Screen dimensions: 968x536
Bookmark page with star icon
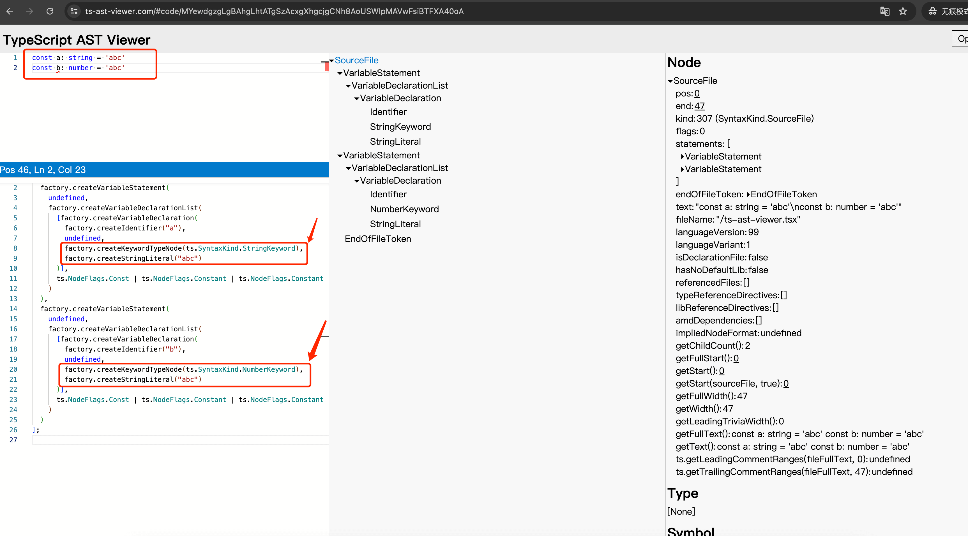pyautogui.click(x=903, y=11)
